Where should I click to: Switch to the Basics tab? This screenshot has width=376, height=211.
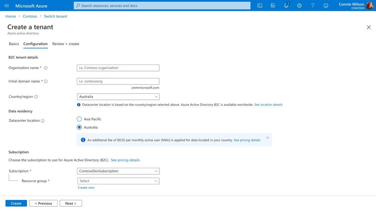pos(14,44)
